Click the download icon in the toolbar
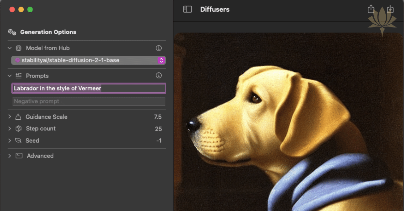404x211 pixels. click(390, 9)
